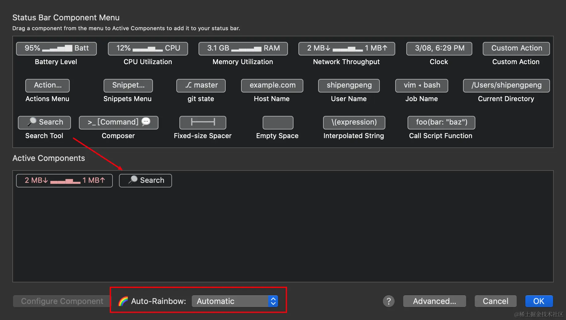Click the Memory Utilization label

[x=243, y=62]
